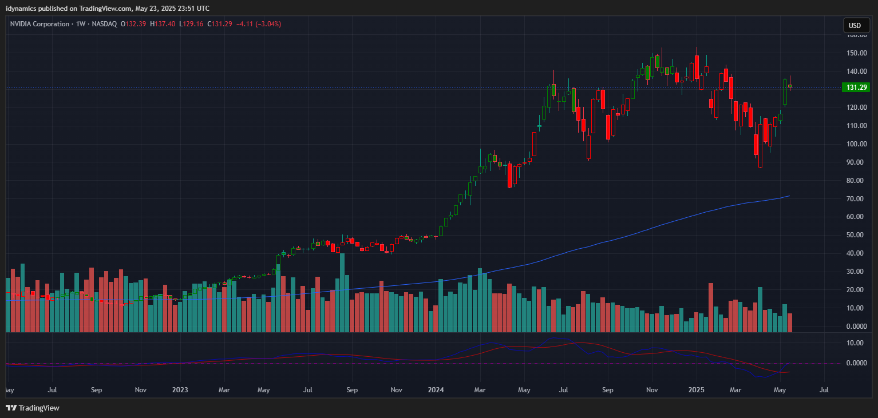Click the 110.00 price scale label

point(856,126)
